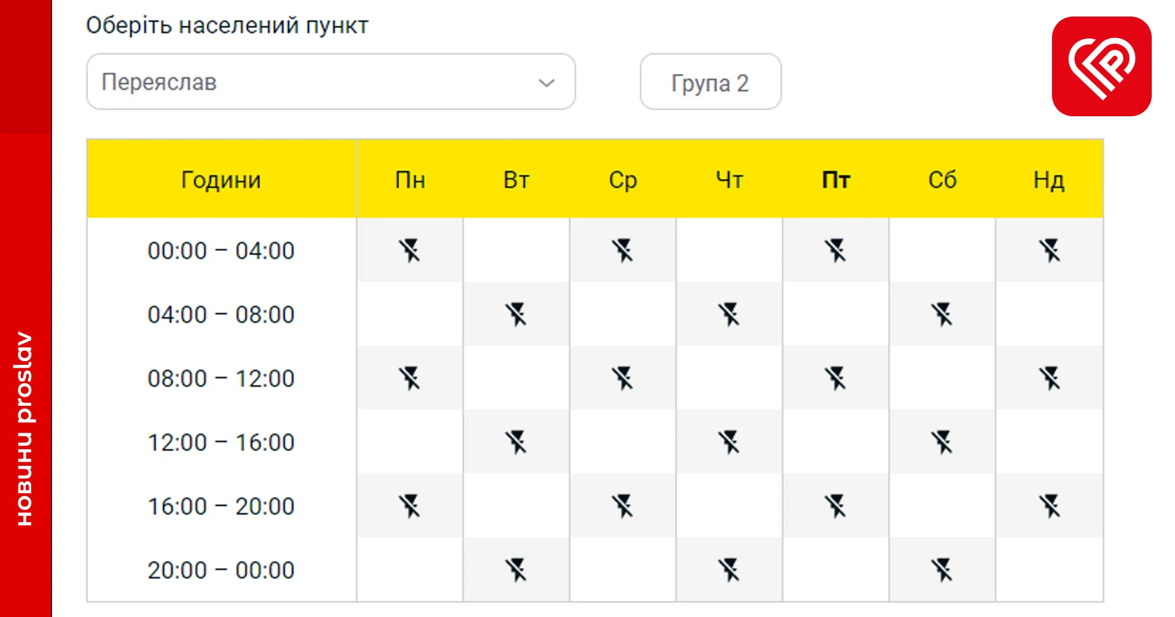Select the Пт column header

tap(835, 180)
